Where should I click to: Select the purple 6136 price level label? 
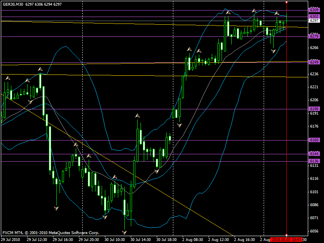314,161
